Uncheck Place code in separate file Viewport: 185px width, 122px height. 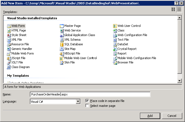coord(87,101)
